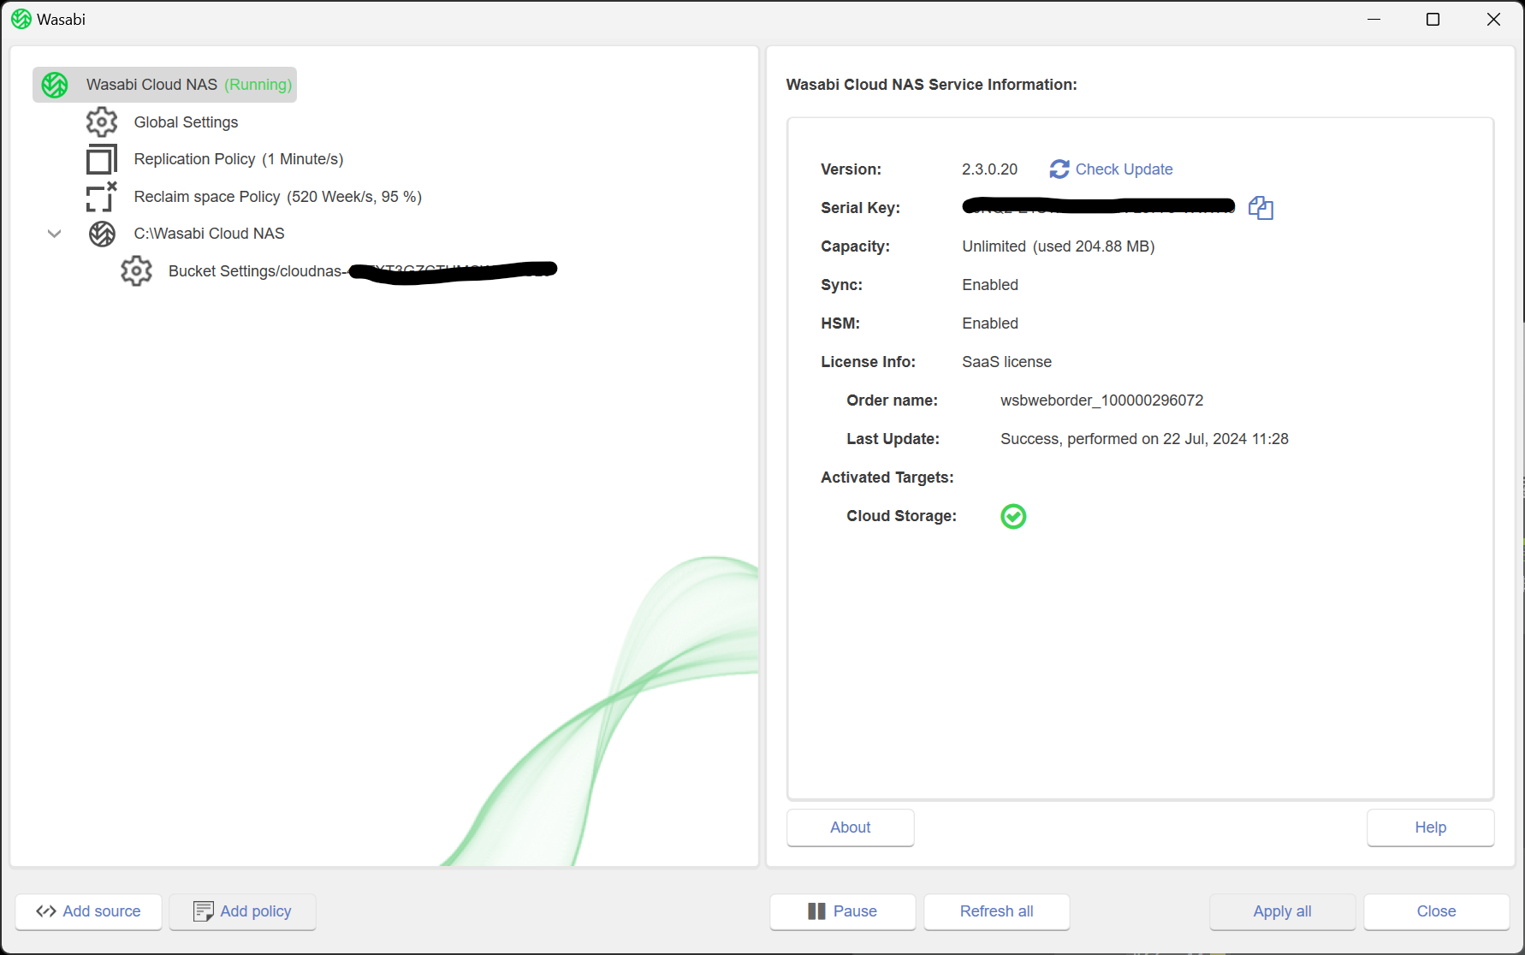Maximize the Wasabi window
Screen dimensions: 1525x955
(x=1433, y=19)
